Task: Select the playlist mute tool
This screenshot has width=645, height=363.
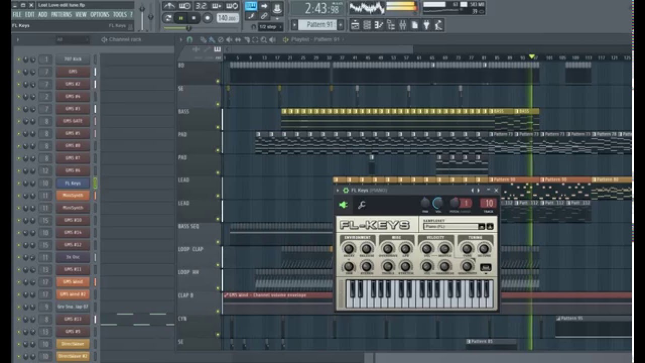Action: (229, 39)
